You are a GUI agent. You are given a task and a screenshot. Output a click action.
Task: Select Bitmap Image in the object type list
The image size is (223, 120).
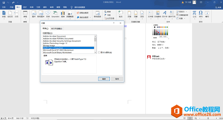coord(68,46)
